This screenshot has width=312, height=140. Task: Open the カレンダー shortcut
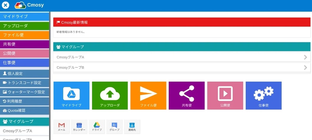tap(79, 127)
